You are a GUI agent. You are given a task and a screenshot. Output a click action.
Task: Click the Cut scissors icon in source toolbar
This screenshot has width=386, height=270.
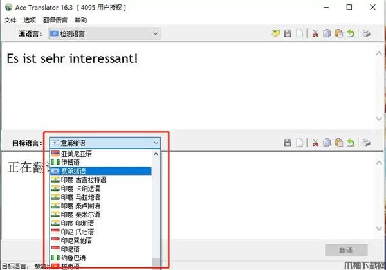(315, 33)
